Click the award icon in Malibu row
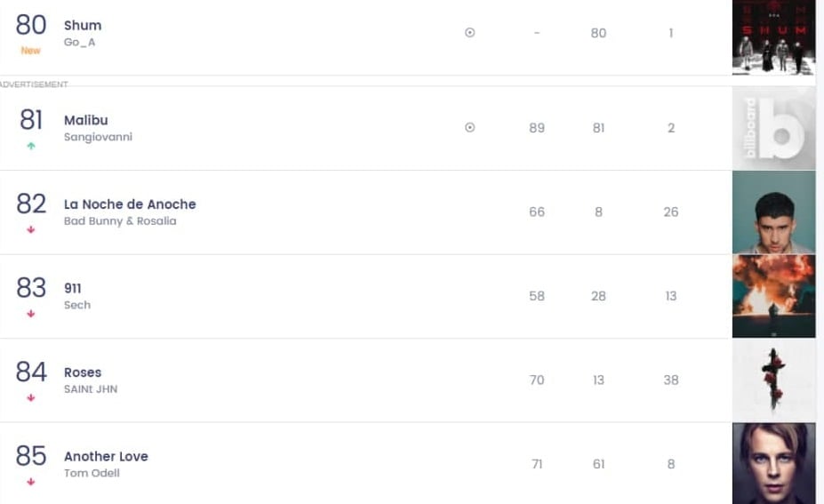 pos(470,128)
